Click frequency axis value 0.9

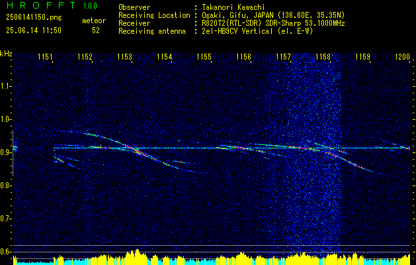(x=5, y=152)
